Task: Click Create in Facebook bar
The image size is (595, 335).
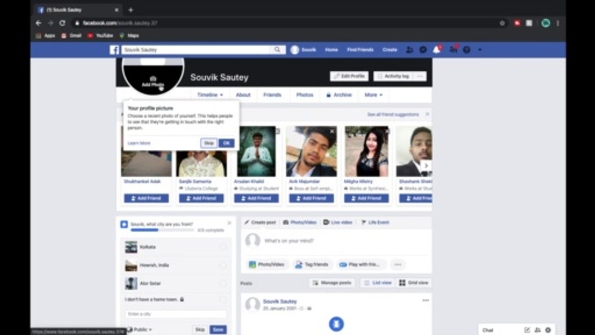Action: (390, 50)
